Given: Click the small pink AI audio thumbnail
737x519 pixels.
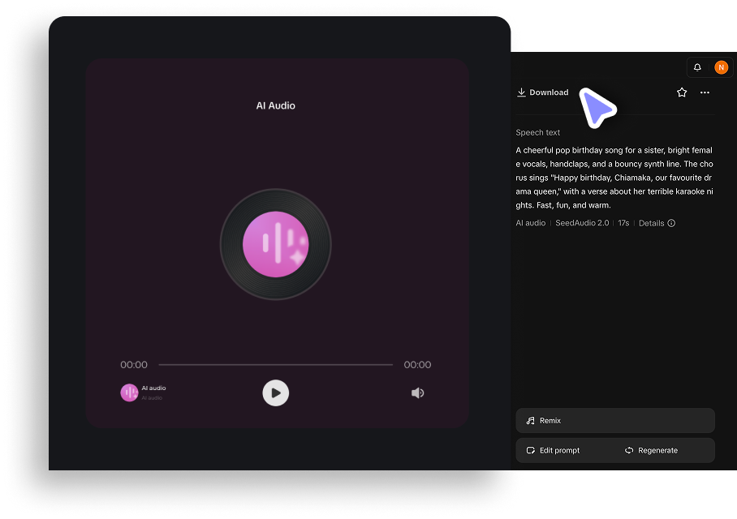Looking at the screenshot, I should 129,392.
